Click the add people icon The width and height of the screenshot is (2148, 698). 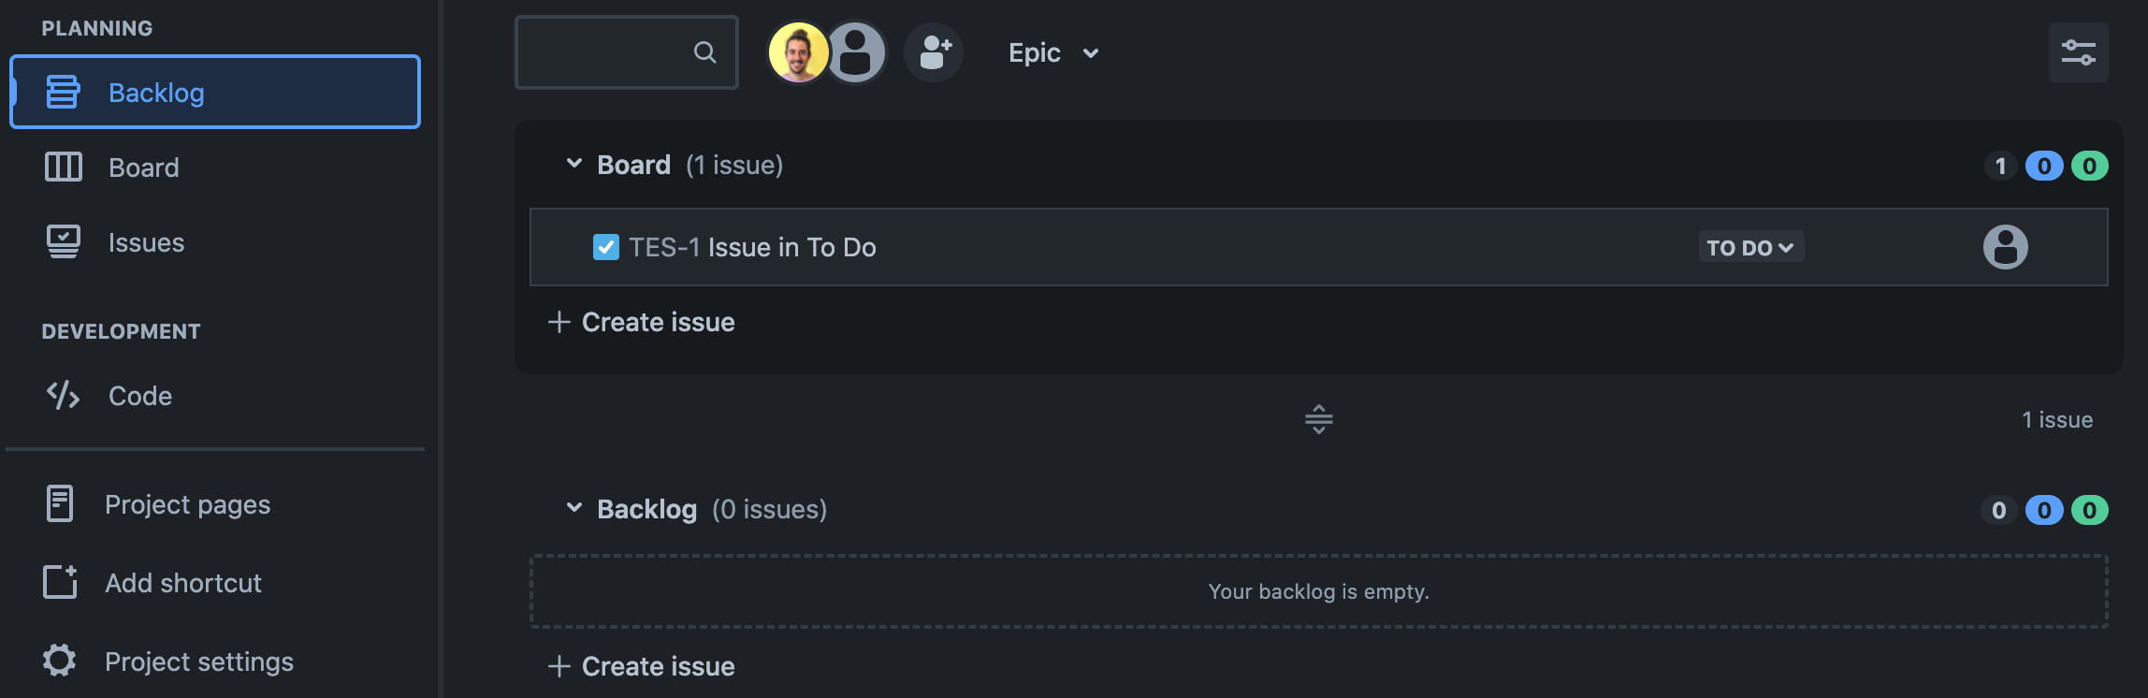point(934,52)
